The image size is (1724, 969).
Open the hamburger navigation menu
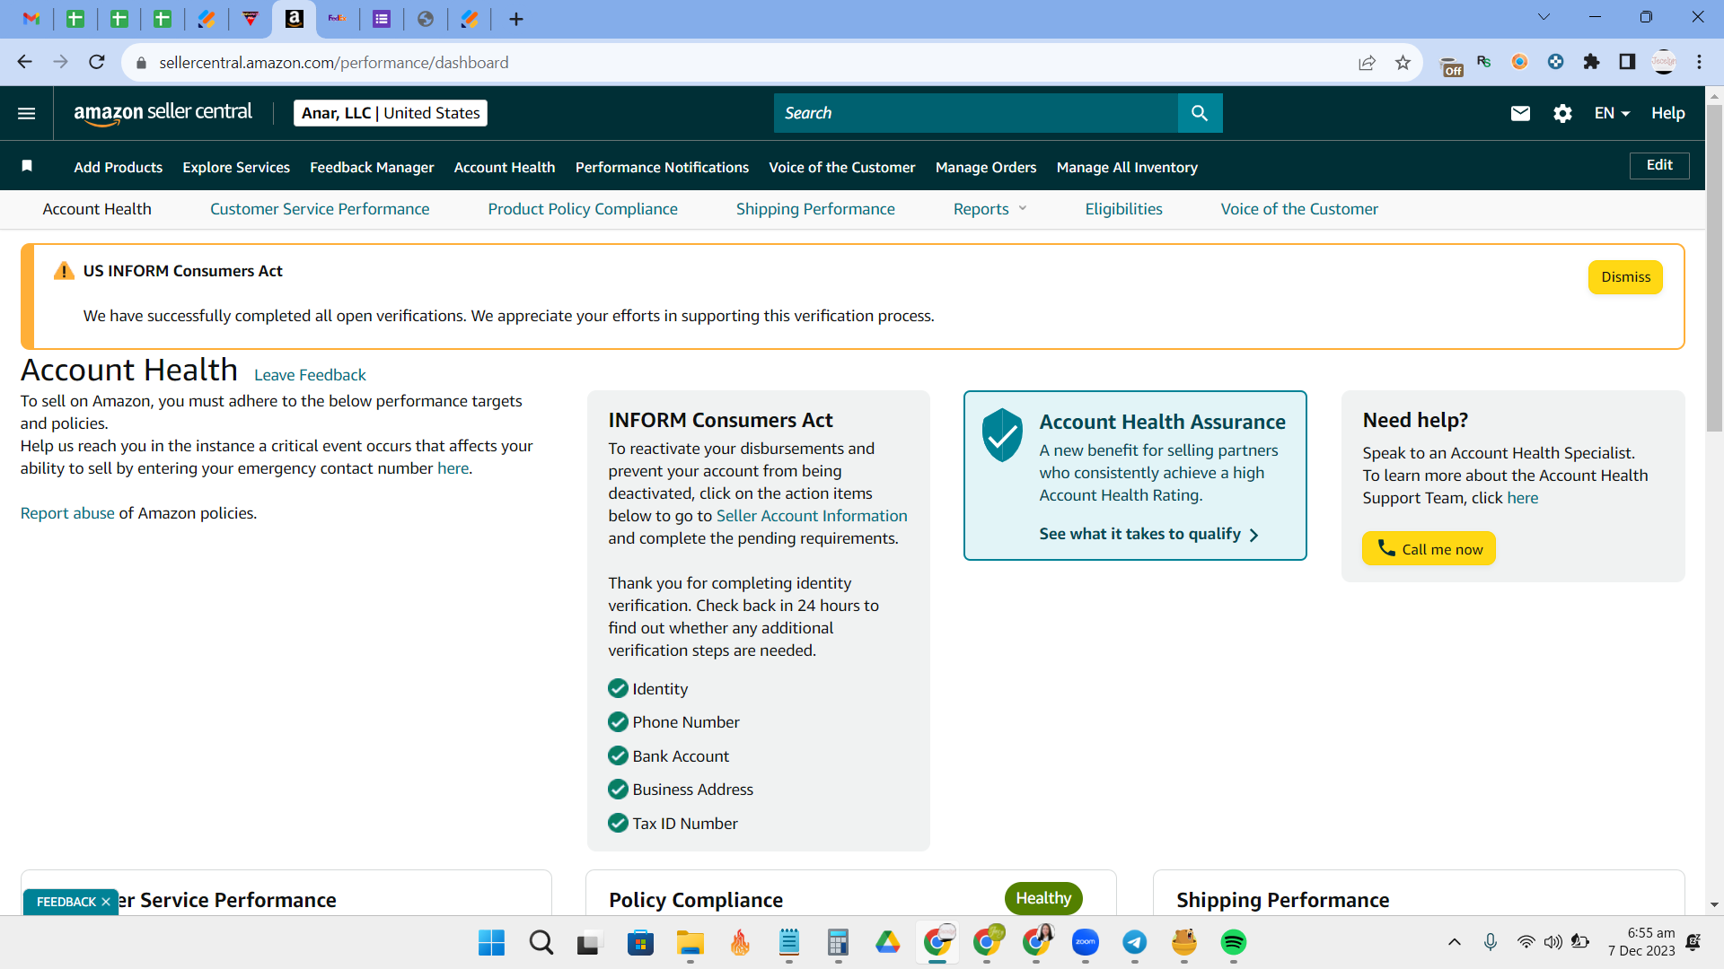click(27, 113)
